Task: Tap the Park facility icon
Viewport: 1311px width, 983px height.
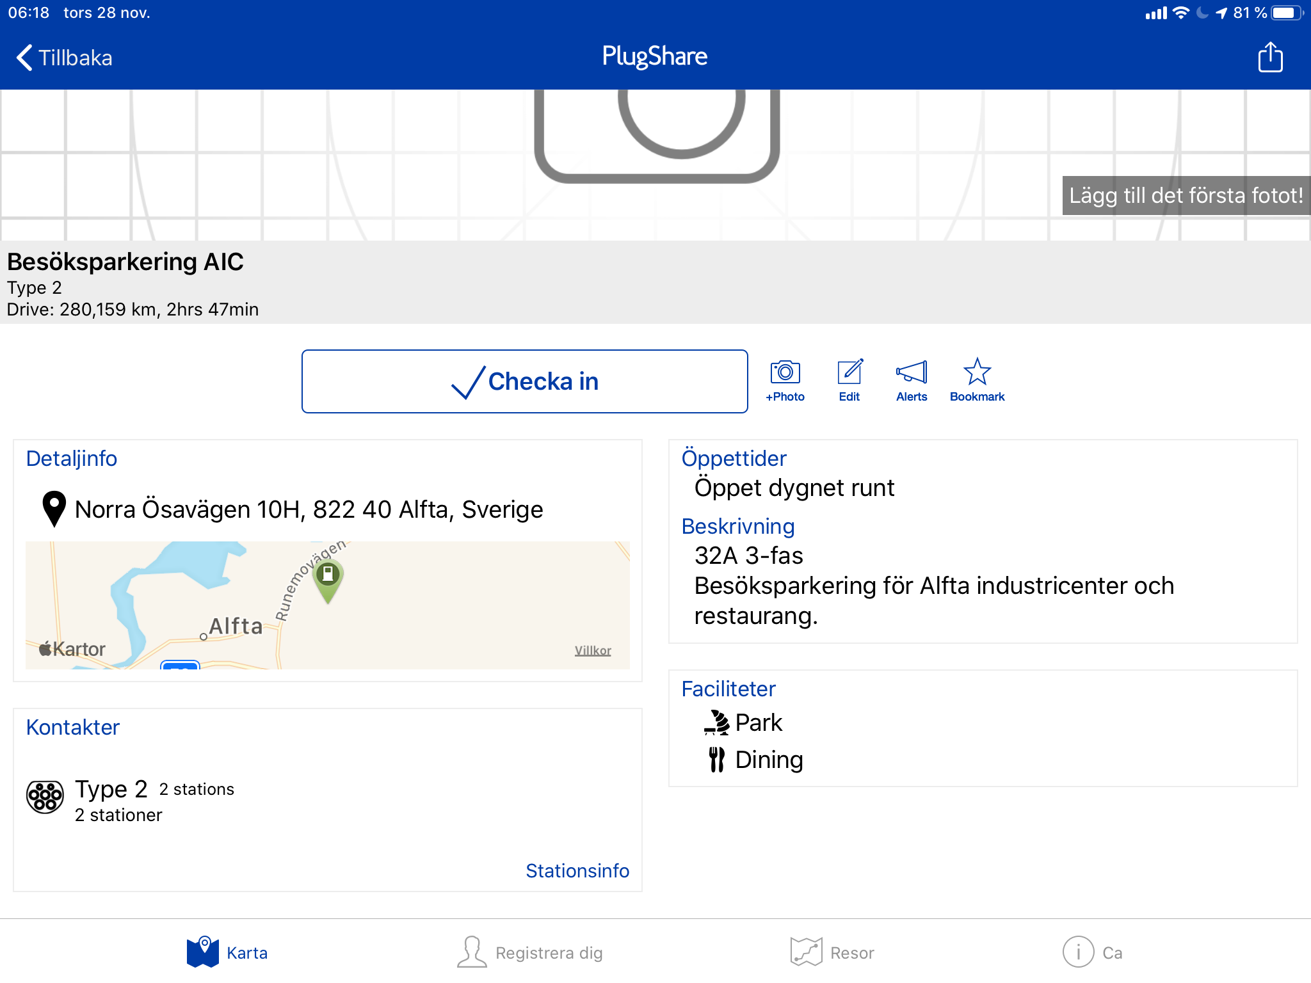Action: point(717,723)
